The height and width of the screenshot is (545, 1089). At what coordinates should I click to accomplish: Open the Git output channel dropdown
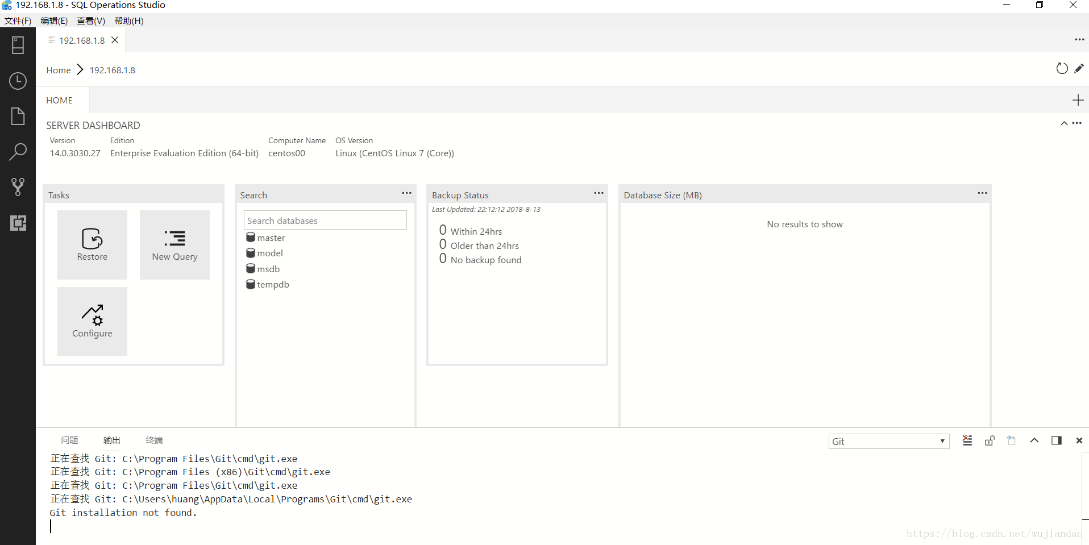pos(889,441)
